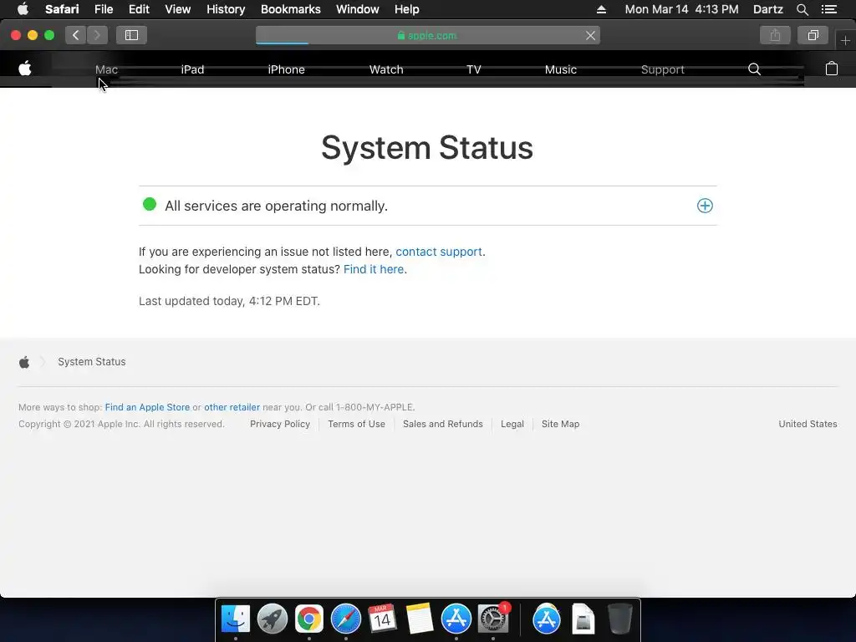856x642 pixels.
Task: Open App Store icon right of Dock divider
Action: click(x=547, y=619)
